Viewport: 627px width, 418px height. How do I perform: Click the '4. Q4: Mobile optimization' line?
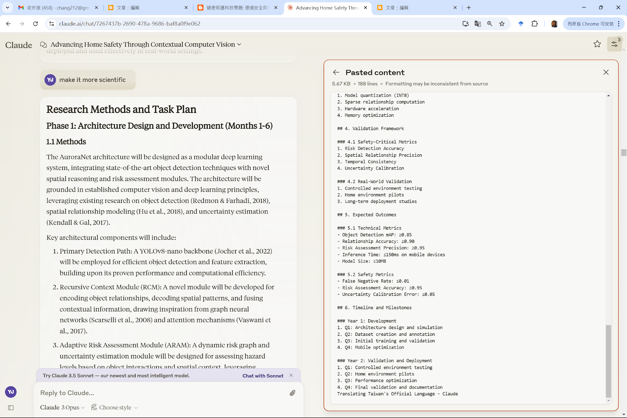click(370, 347)
